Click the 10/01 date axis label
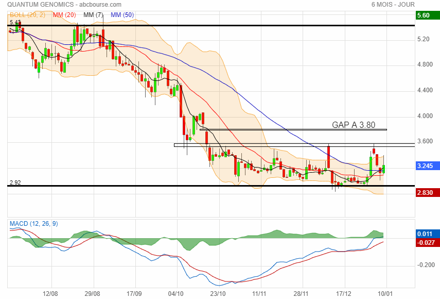 [385, 294]
